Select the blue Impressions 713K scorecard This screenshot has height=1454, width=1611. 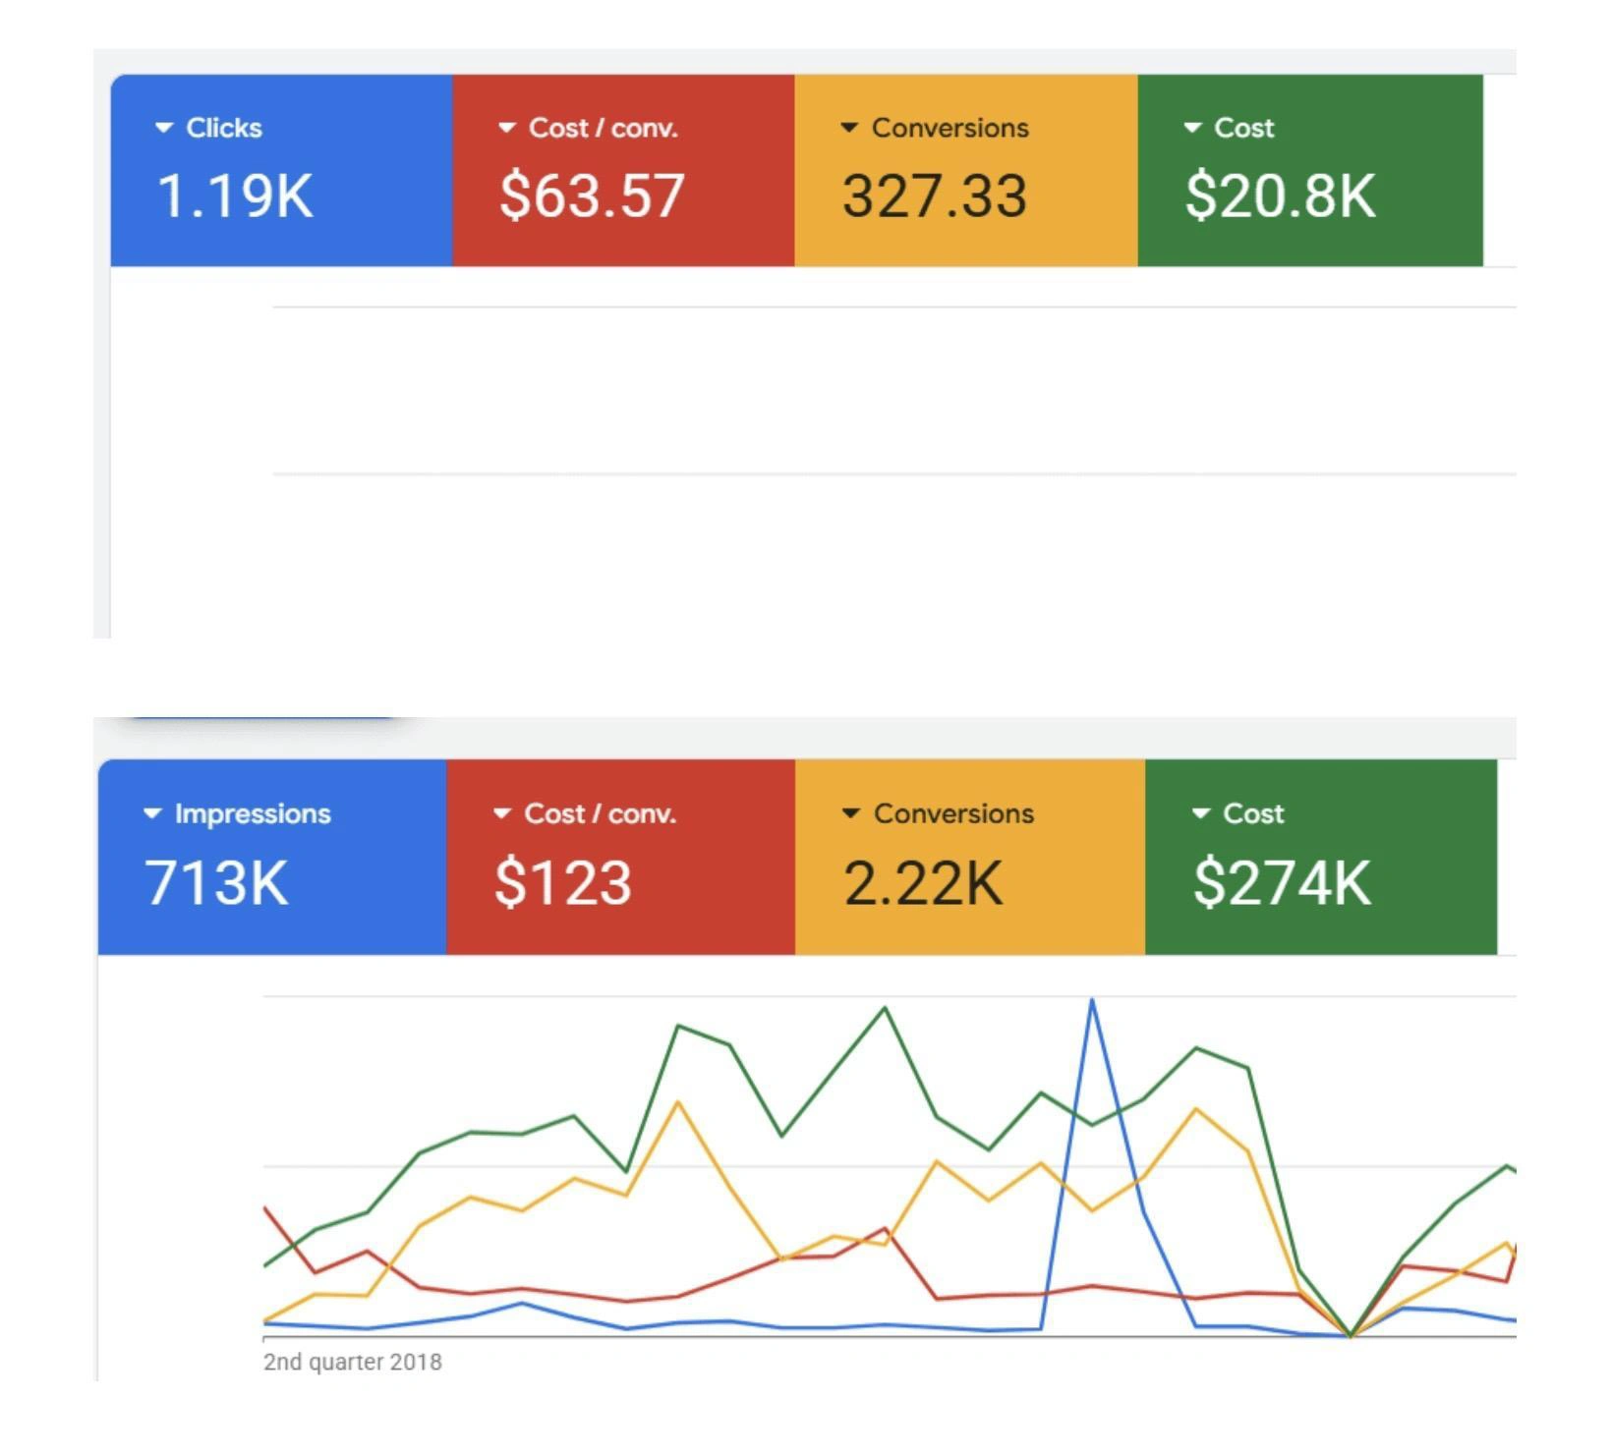(272, 857)
